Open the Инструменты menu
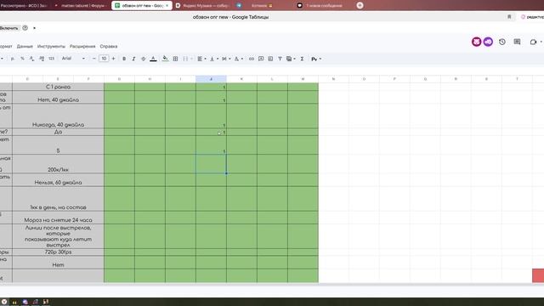Viewport: 544px width, 306px height. 51,46
